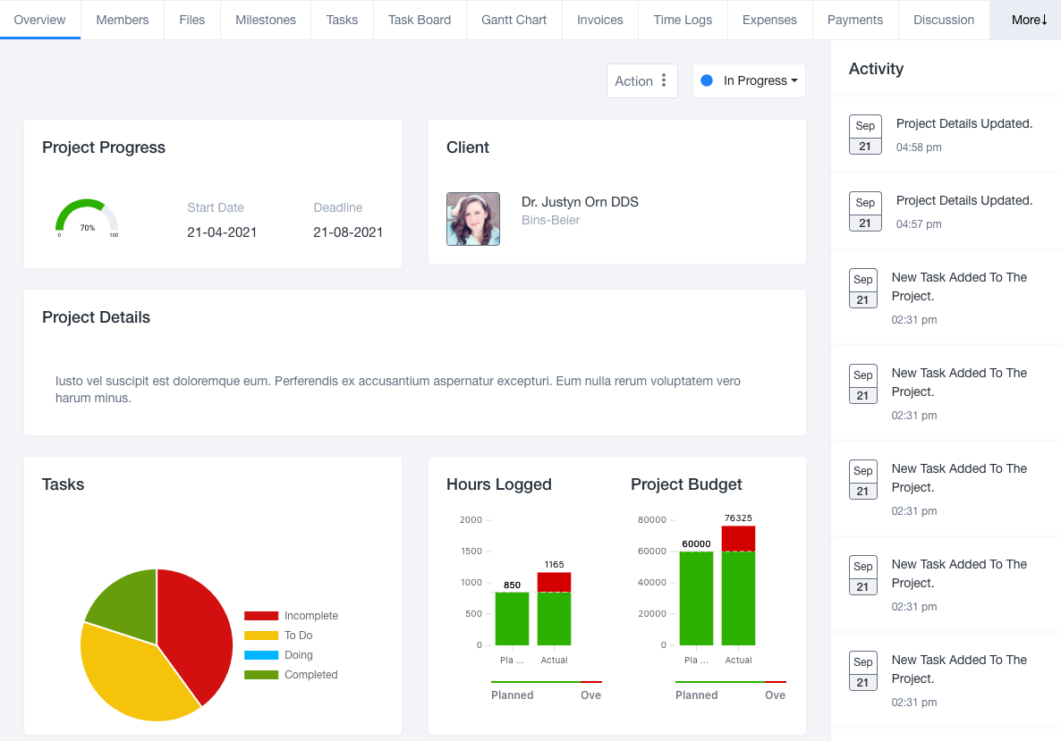Open the In Progress status dropdown
Screen dimensions: 1061x741
tap(750, 80)
